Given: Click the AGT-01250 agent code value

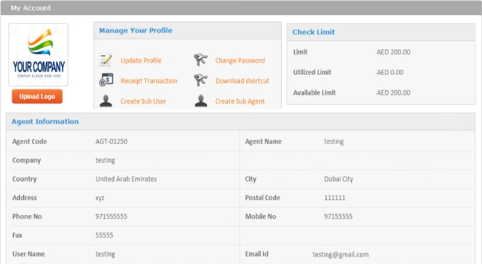Looking at the screenshot, I should [x=111, y=142].
